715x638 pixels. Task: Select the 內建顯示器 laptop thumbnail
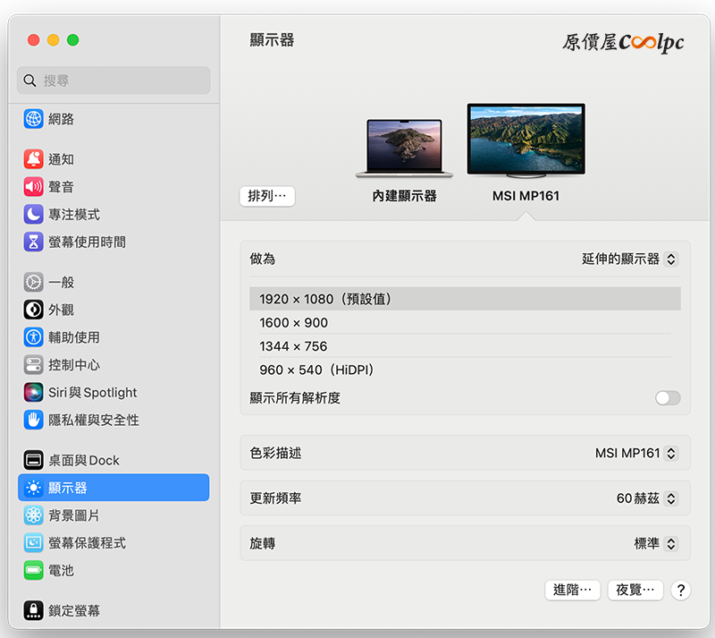[x=404, y=148]
